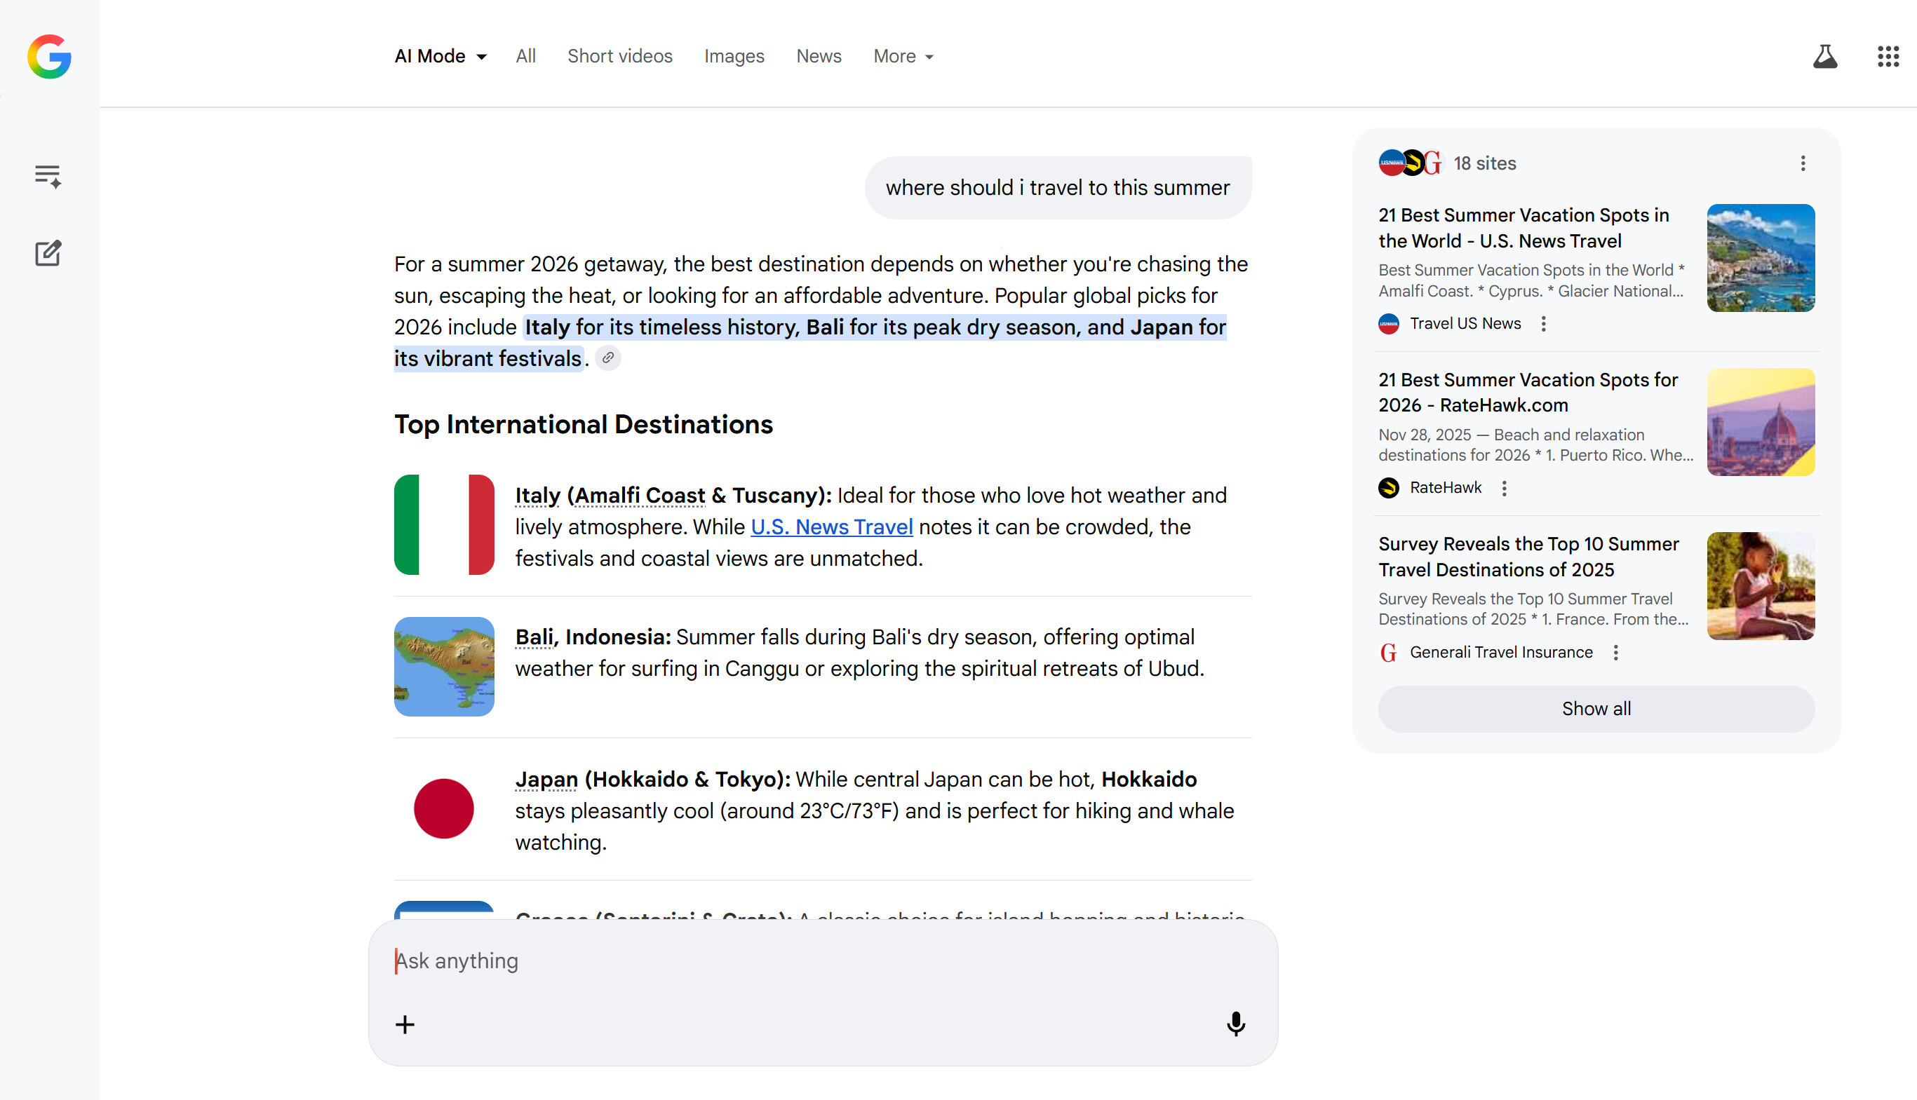Open the 18 sites panel menu
Image resolution: width=1917 pixels, height=1100 pixels.
(1803, 164)
